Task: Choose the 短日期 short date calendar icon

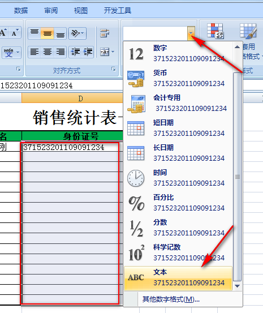Action: pos(136,128)
